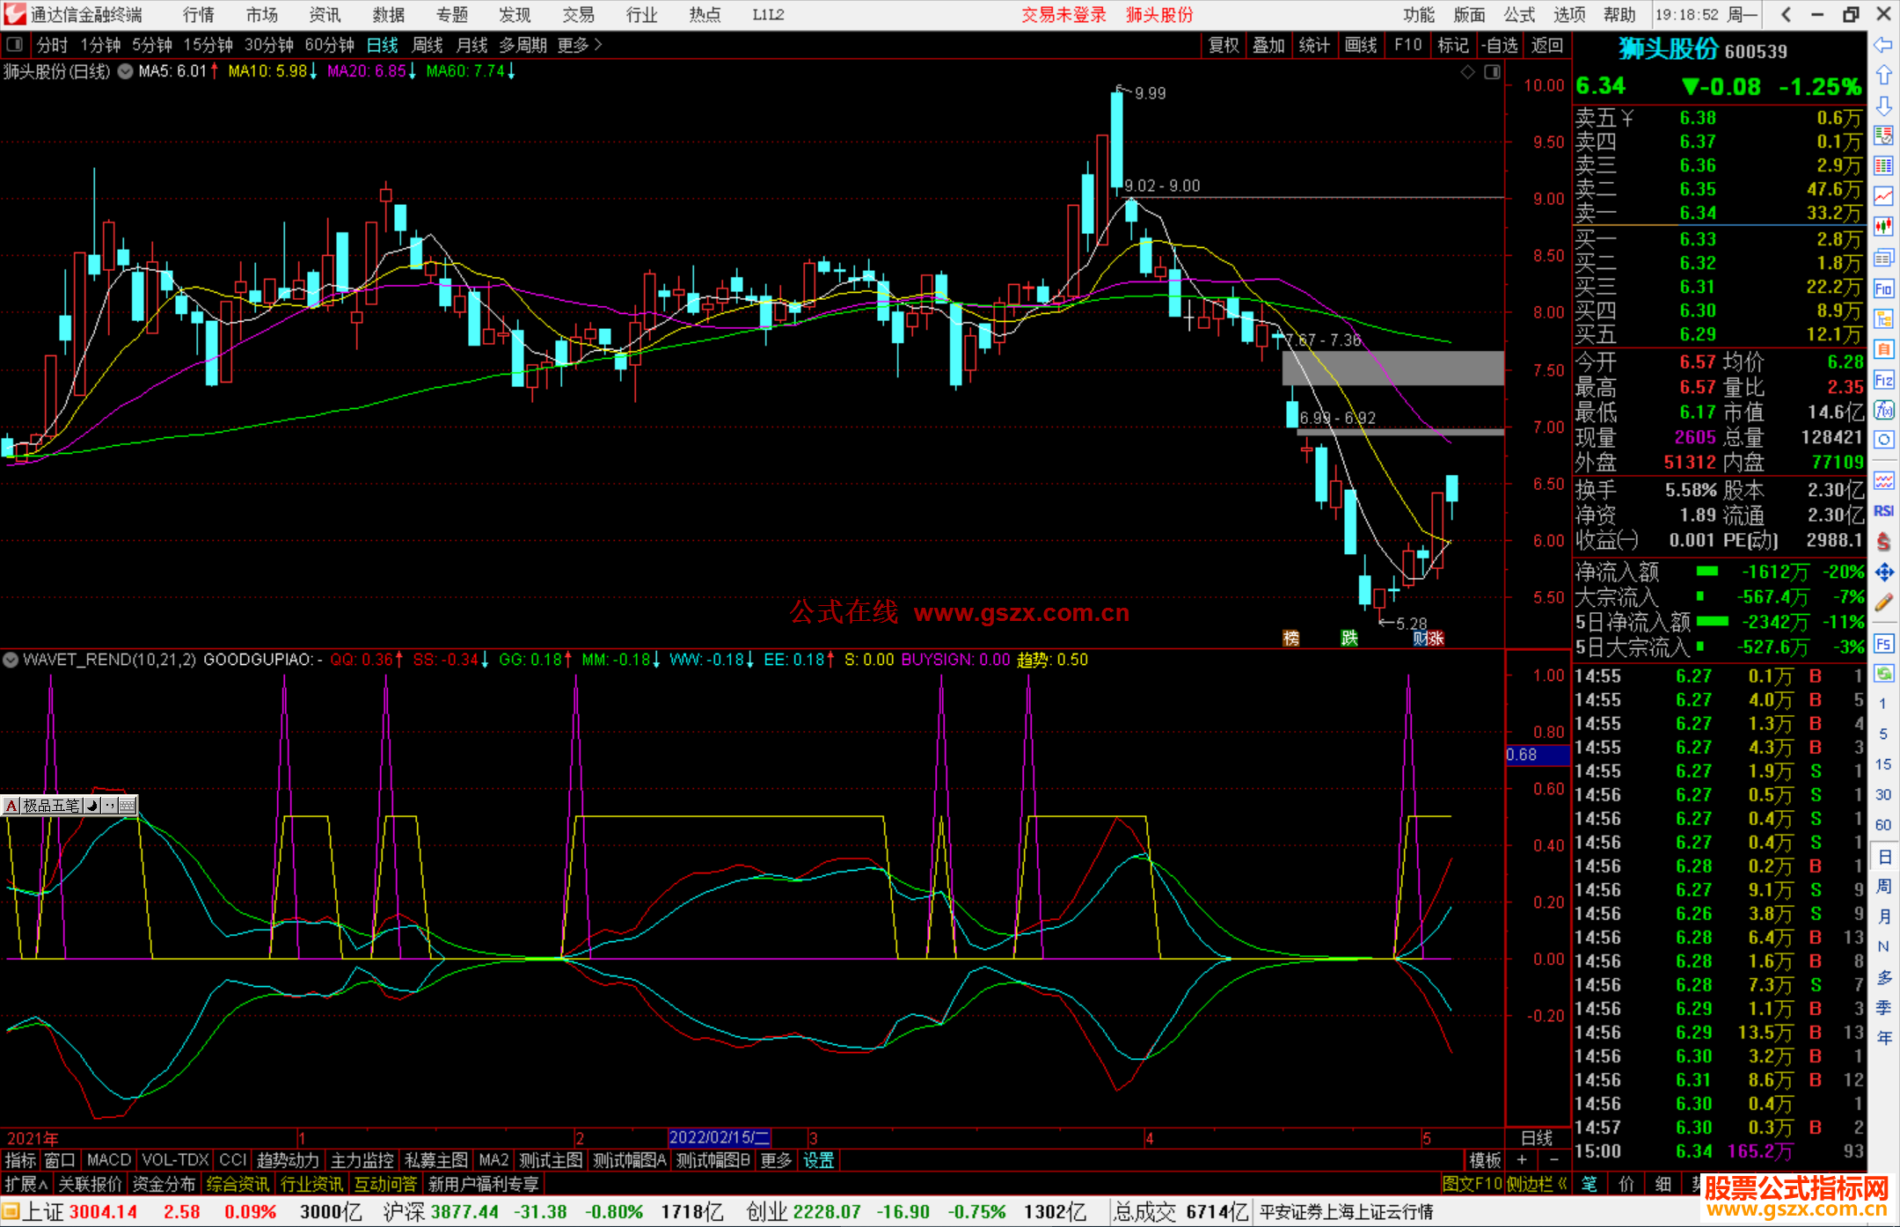Switch to 5-minute period in sidebar
Image resolution: width=1900 pixels, height=1227 pixels.
point(1883,734)
